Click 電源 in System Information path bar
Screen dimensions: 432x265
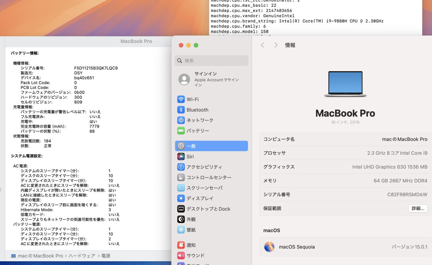point(106,256)
